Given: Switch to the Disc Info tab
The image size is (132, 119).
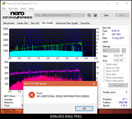Looking at the screenshot, I should [x=35, y=23].
